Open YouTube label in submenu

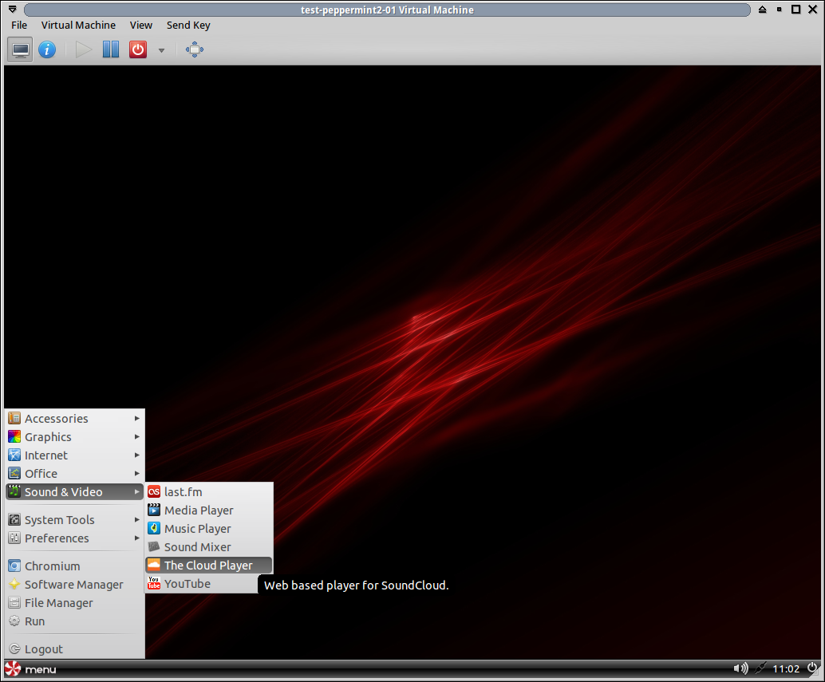tap(187, 584)
